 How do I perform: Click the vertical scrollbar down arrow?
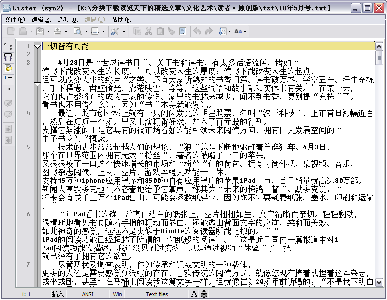379,282
